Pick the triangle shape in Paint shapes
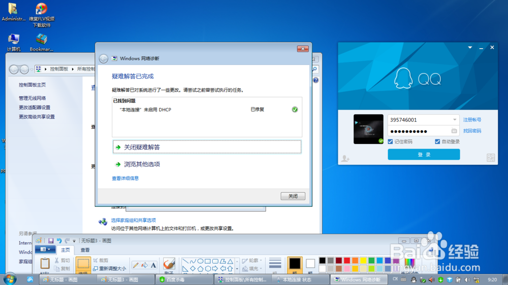The width and height of the screenshot is (508, 285). (230, 261)
